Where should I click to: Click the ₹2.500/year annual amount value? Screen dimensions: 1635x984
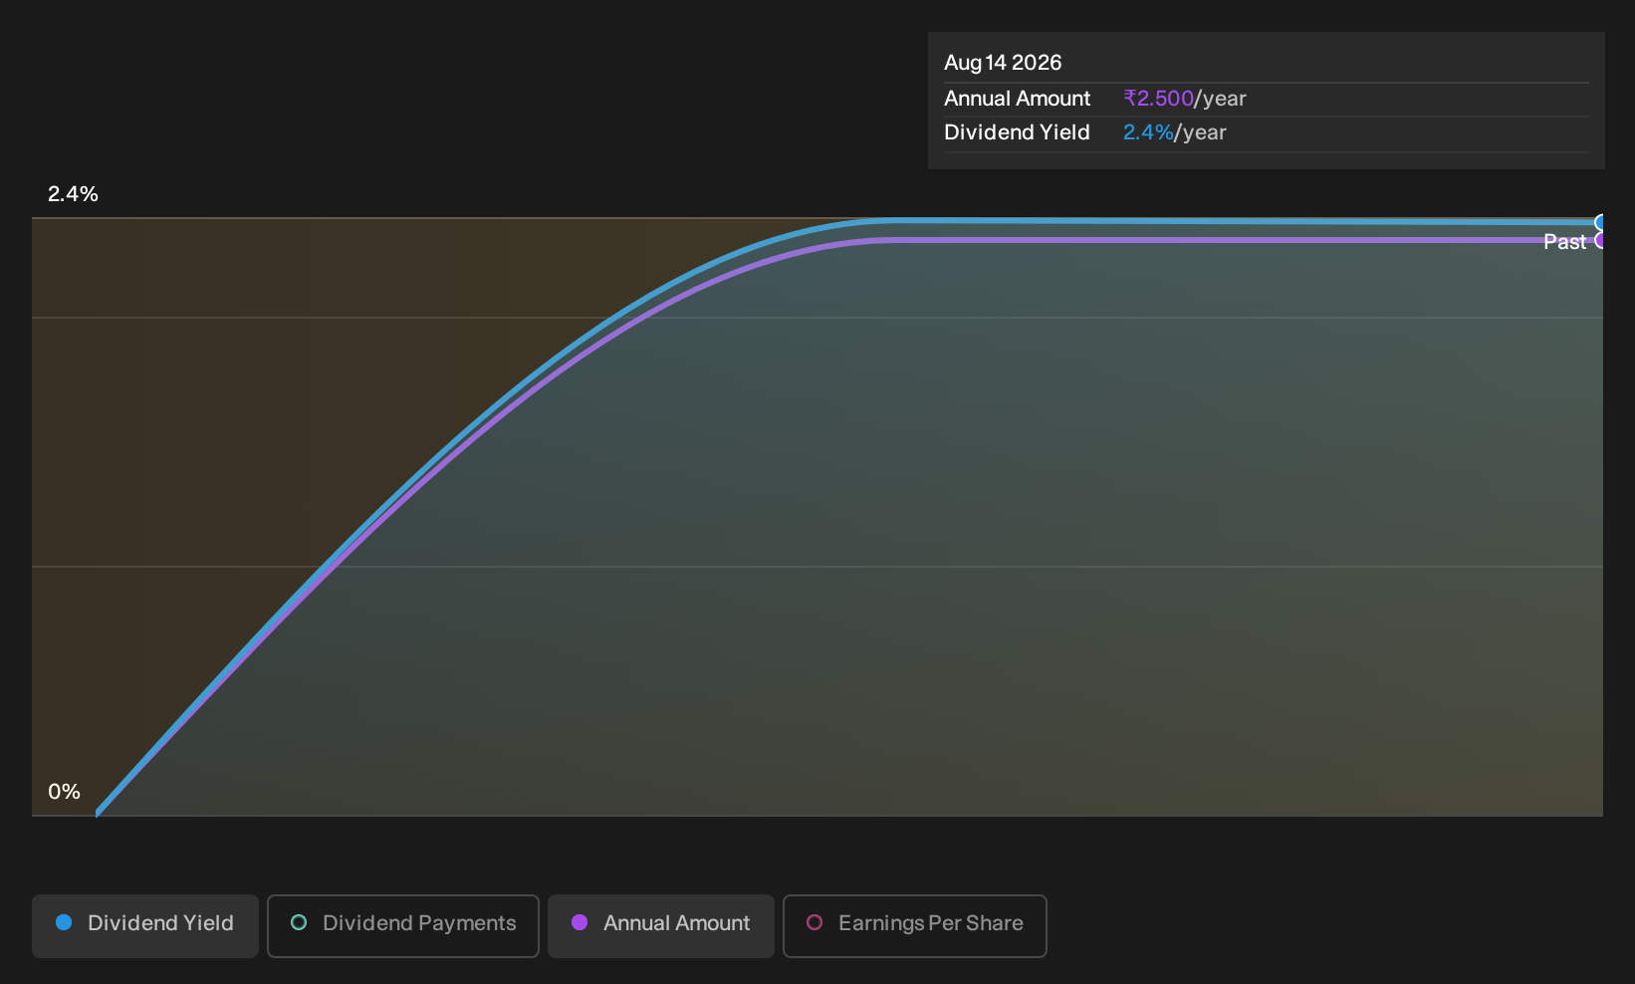1185,99
